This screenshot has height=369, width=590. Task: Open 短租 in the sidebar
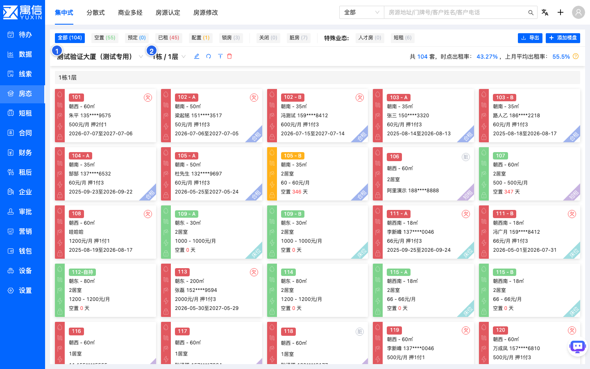coord(23,113)
